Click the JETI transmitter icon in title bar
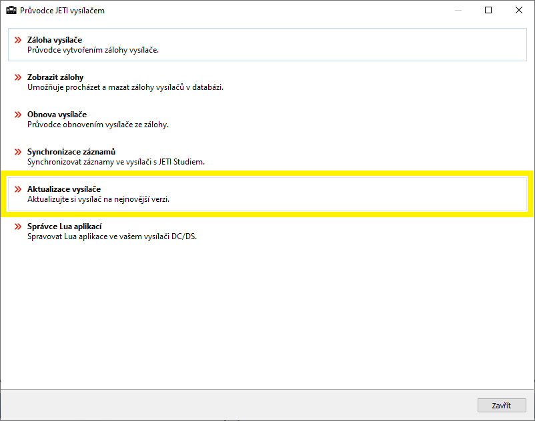 click(x=11, y=11)
